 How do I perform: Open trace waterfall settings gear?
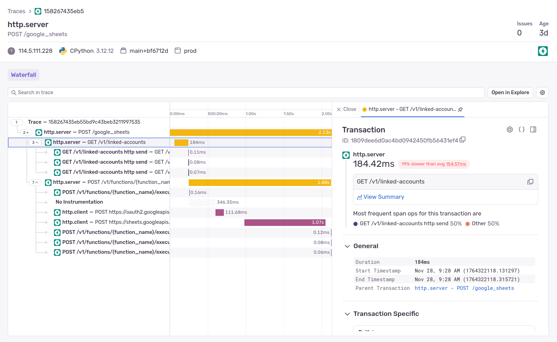pos(542,92)
